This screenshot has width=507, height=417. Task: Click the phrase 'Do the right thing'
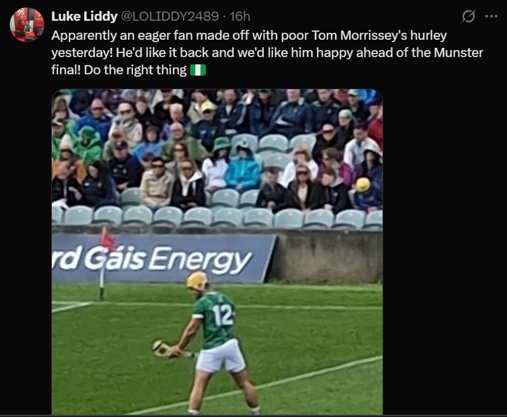click(x=135, y=70)
